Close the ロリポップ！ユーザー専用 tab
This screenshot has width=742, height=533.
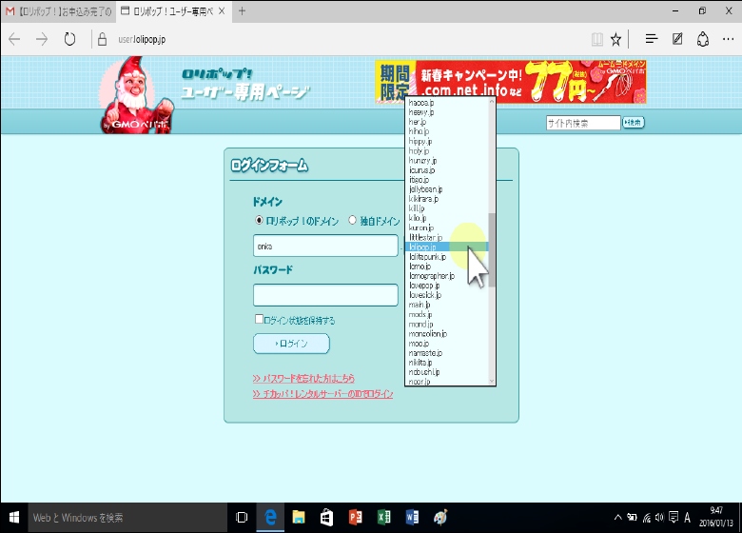(221, 10)
